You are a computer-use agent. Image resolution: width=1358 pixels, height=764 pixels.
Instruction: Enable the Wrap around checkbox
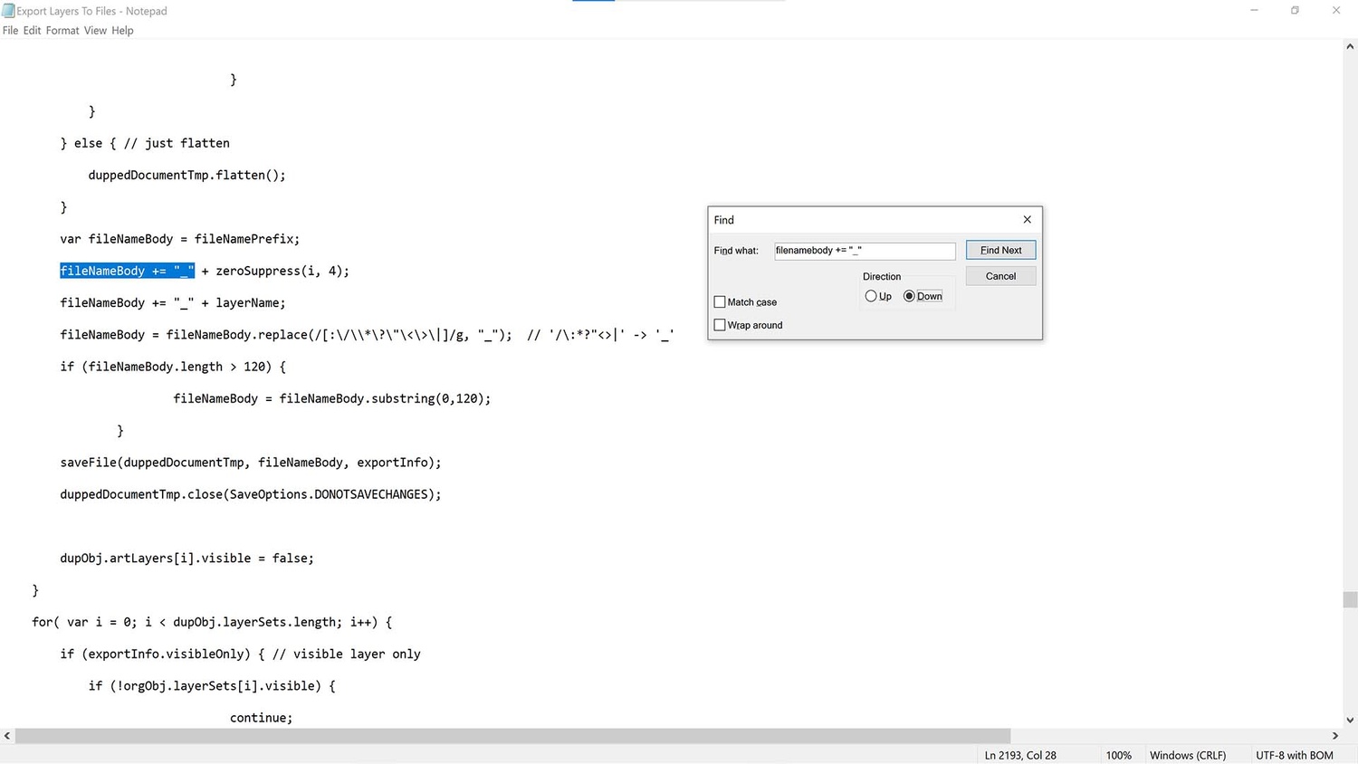pyautogui.click(x=720, y=325)
